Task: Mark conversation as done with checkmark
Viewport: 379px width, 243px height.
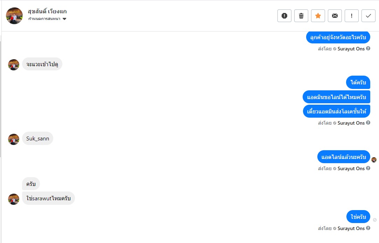Action: [x=368, y=16]
